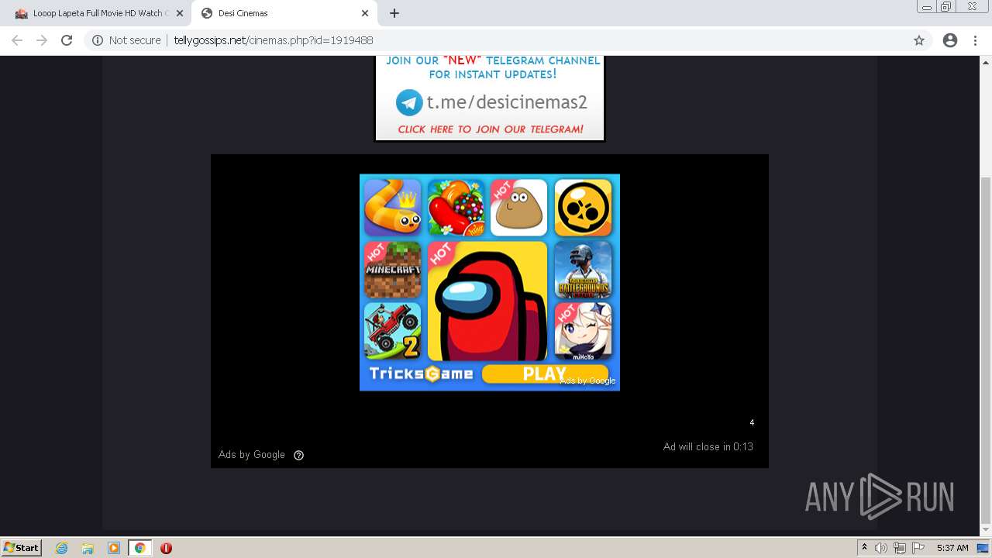Show hidden system tray icons
This screenshot has height=558, width=992.
coord(864,548)
